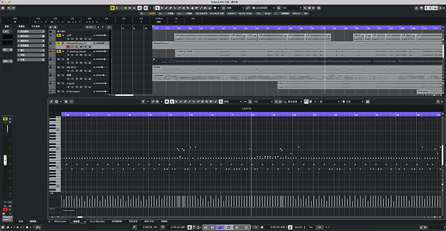Viewport: 446px width, 231px height.
Task: Switch to the Drum Machine tab
Action: 97,222
